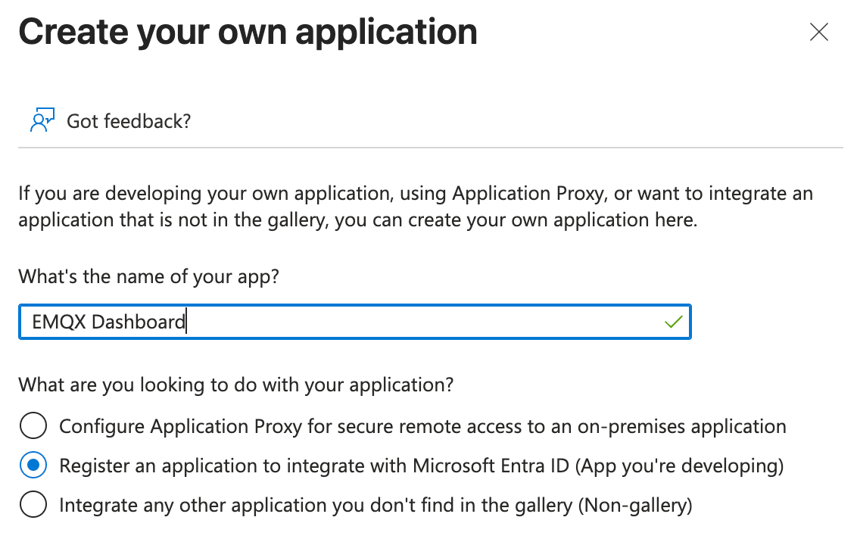Click the What are you looking to do question
The image size is (857, 542).
(x=236, y=385)
